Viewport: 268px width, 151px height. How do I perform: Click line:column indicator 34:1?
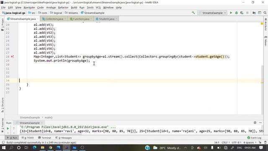(x=216, y=143)
